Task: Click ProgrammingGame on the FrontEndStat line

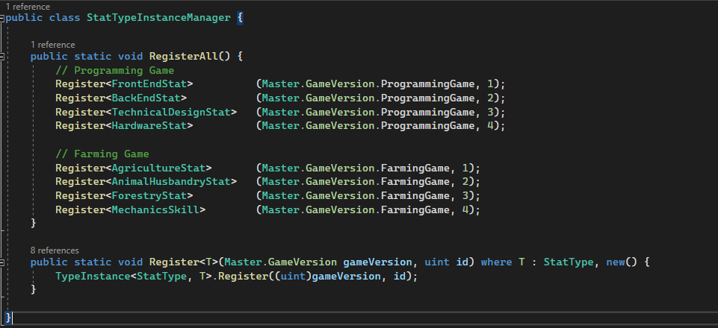Action: tap(428, 84)
